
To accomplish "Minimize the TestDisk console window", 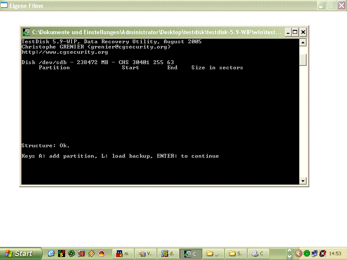I will [288, 32].
